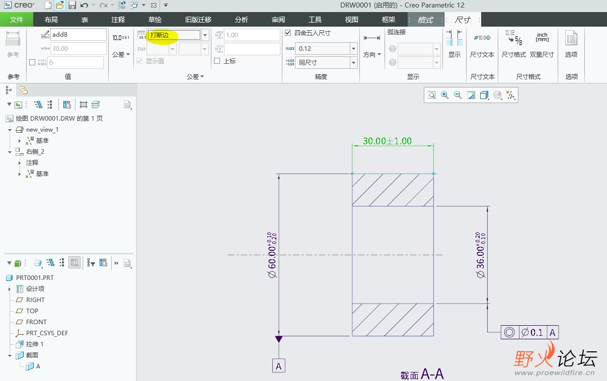Select 绘图 DRW0001.DRW 的第 1 页 tree node
607x381 pixels.
(54, 119)
